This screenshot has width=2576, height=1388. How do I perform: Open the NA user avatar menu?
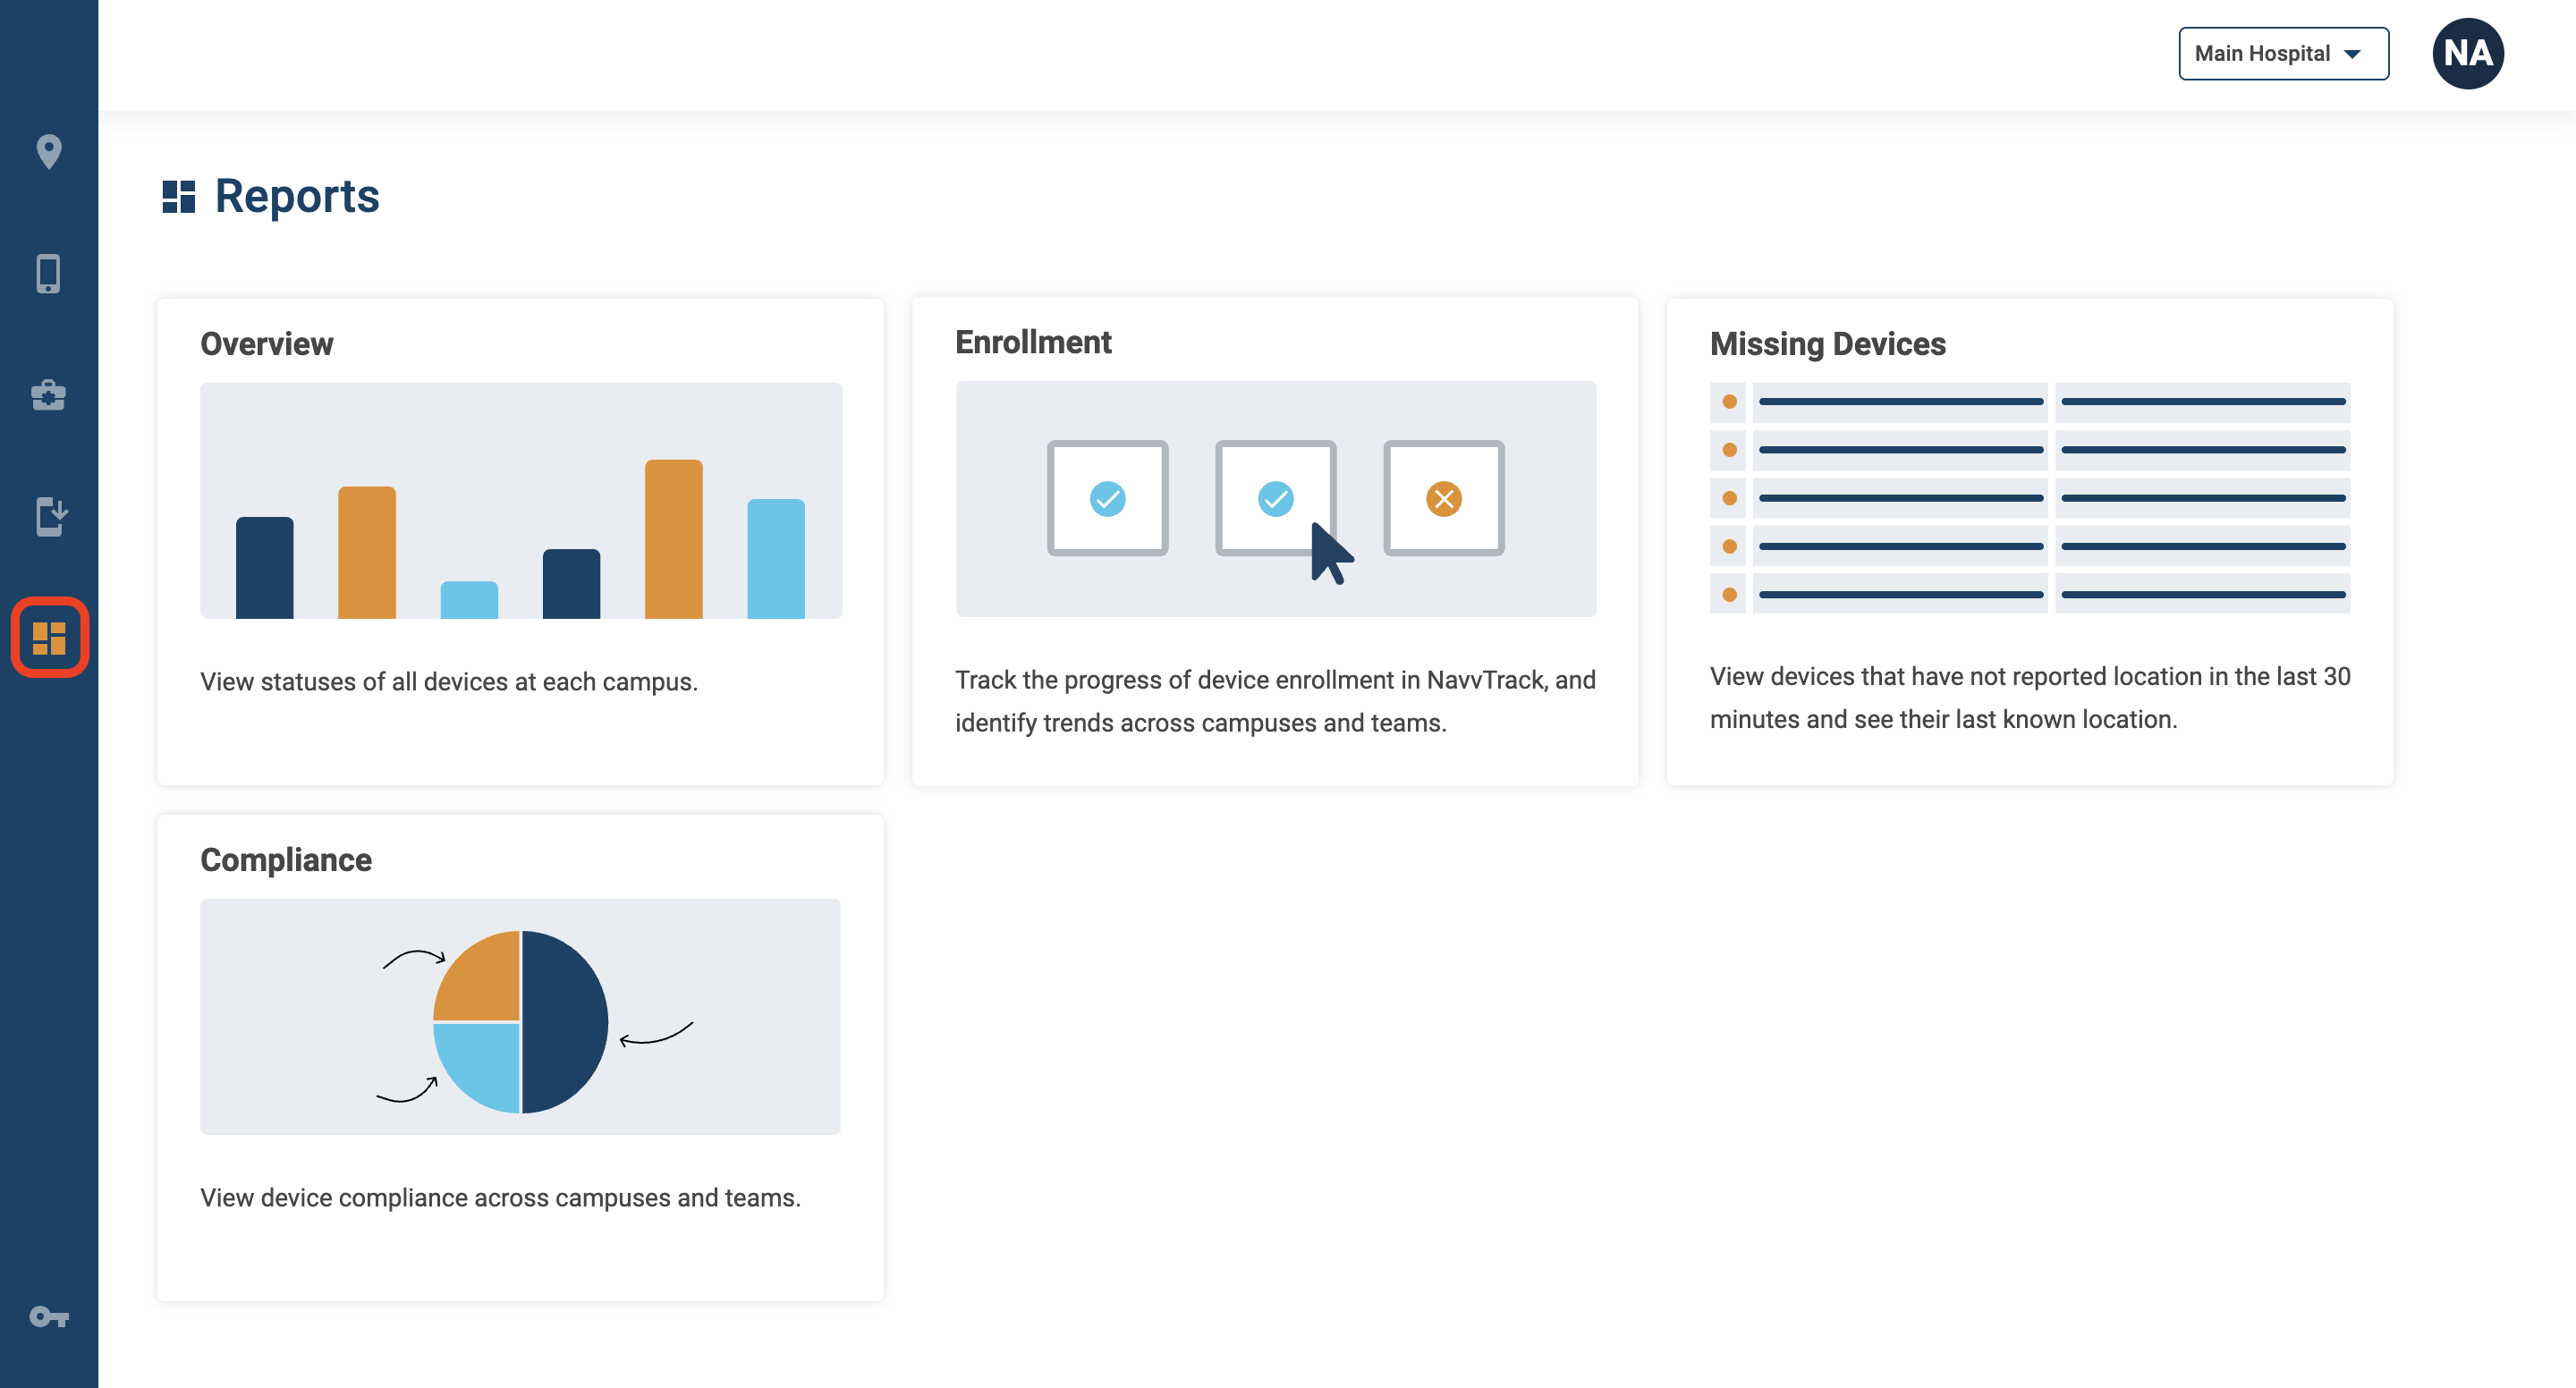2467,54
